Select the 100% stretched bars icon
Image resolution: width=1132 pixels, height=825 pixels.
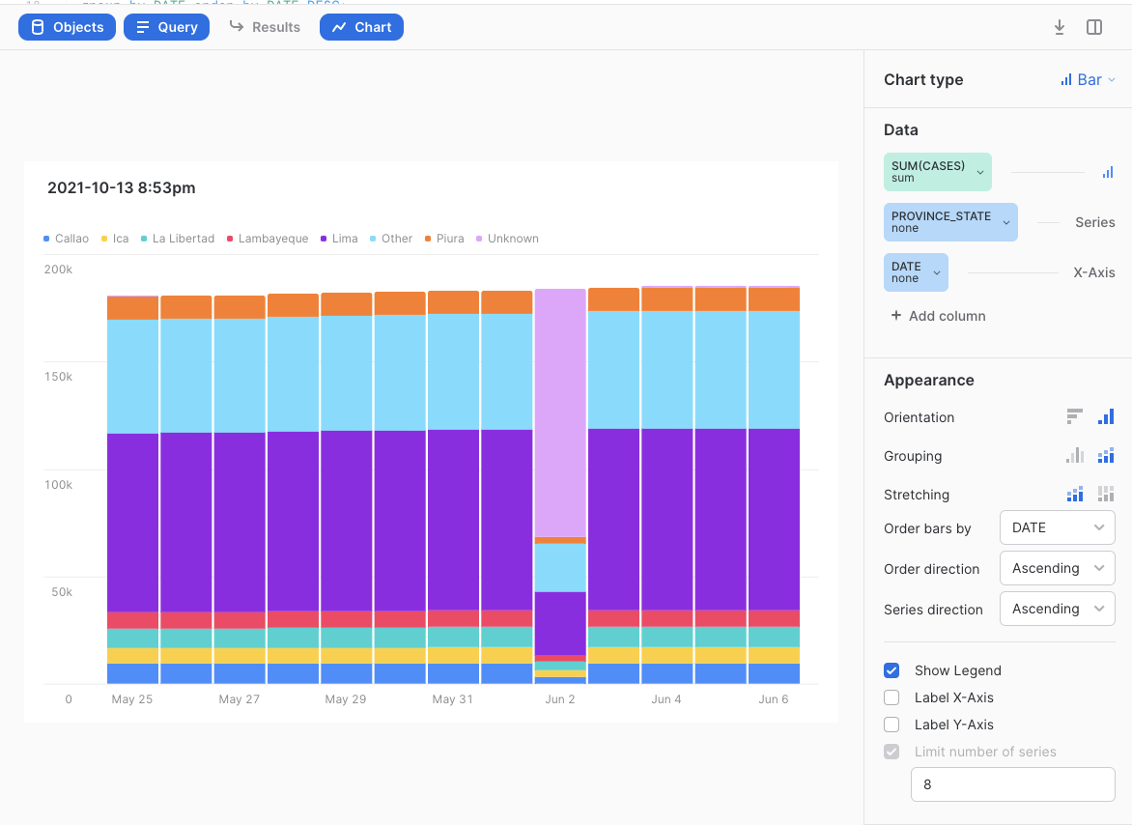1106,494
